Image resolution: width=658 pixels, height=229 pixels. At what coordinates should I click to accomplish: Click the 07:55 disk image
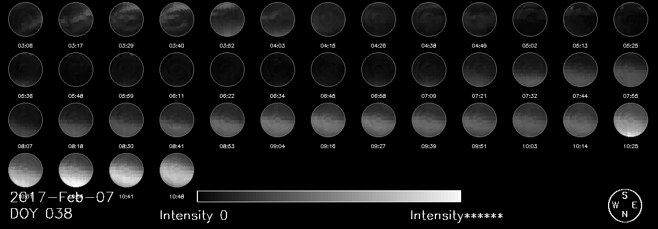click(x=631, y=69)
